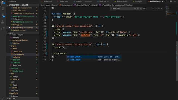The image size is (178, 100).
Task: Open the editor More Actions menu
Action: [x=175, y=1]
